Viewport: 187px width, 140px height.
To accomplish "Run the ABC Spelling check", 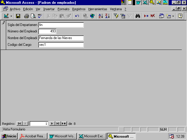I will [x=40, y=16].
